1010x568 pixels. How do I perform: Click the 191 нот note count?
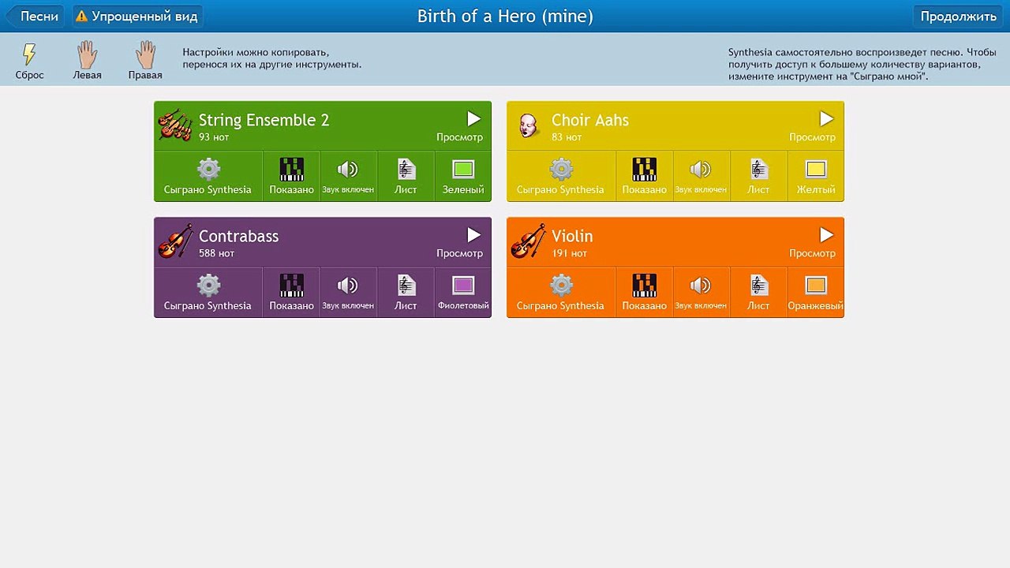coord(569,253)
